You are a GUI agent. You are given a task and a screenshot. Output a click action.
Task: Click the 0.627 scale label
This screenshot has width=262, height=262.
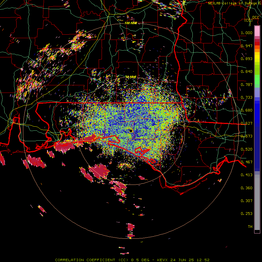247,123
